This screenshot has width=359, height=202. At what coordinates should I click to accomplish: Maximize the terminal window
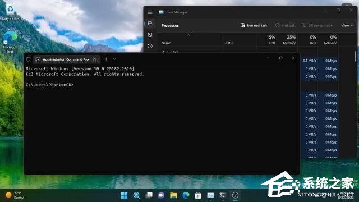pyautogui.click(x=280, y=58)
